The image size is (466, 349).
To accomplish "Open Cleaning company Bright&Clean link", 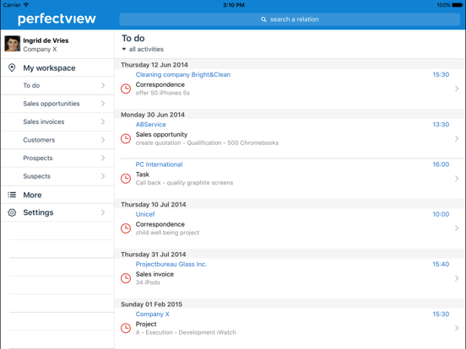I will 183,74.
